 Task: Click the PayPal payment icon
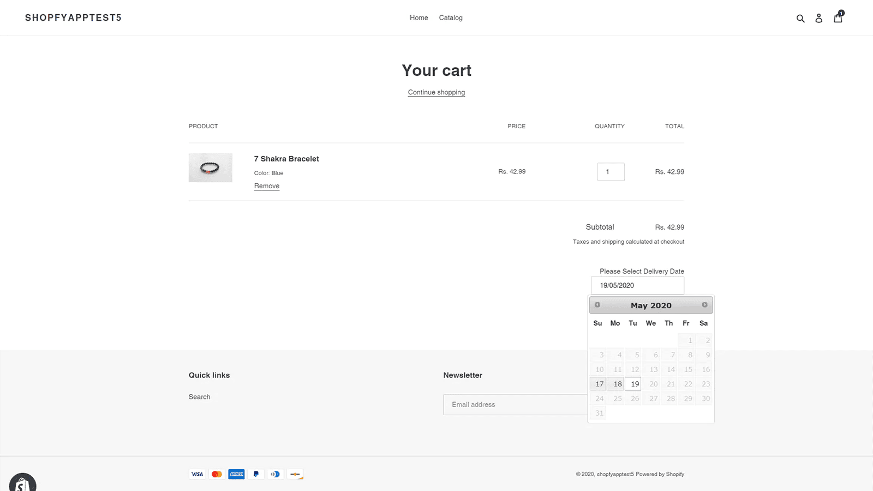[256, 474]
